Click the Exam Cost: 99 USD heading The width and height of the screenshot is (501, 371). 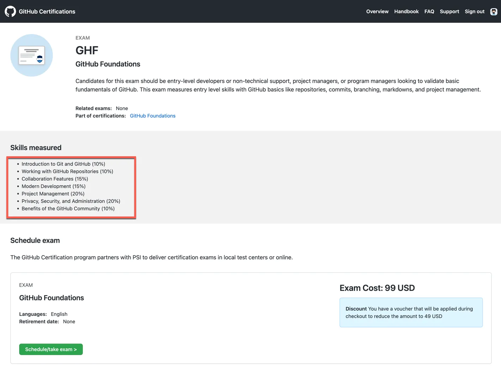377,288
